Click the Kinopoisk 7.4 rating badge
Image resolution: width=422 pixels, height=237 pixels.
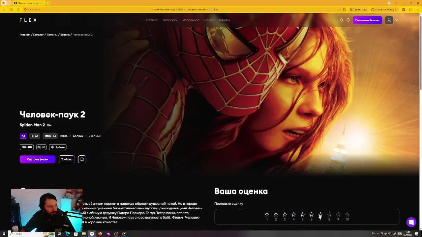[x=35, y=136]
